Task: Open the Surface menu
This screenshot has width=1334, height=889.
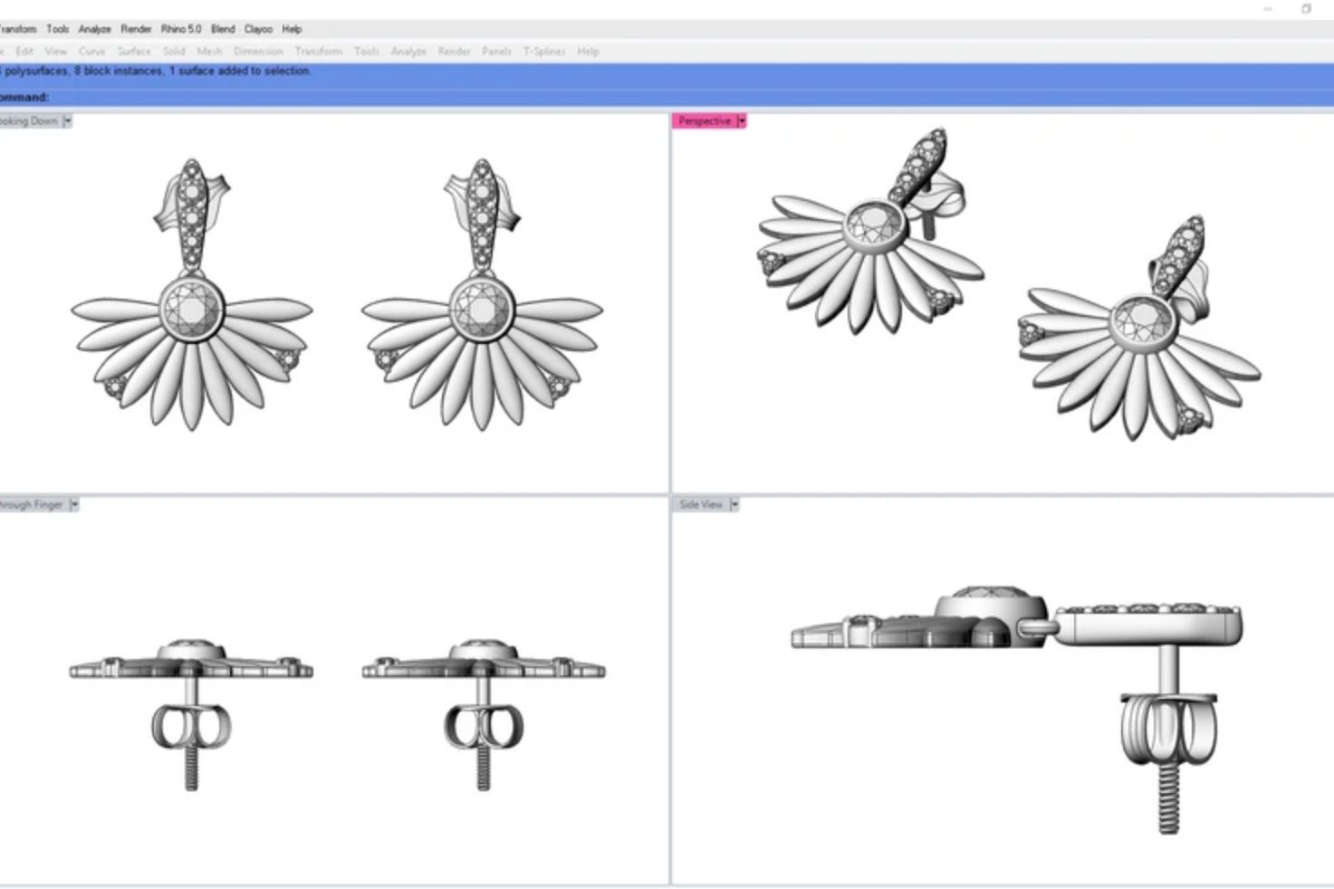Action: (133, 52)
